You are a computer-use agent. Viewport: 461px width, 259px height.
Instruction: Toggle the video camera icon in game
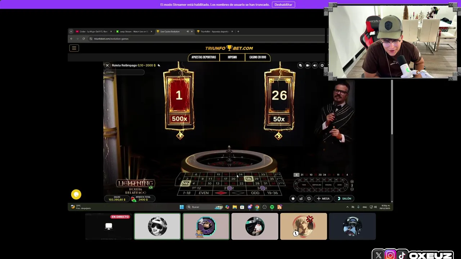pyautogui.click(x=308, y=65)
